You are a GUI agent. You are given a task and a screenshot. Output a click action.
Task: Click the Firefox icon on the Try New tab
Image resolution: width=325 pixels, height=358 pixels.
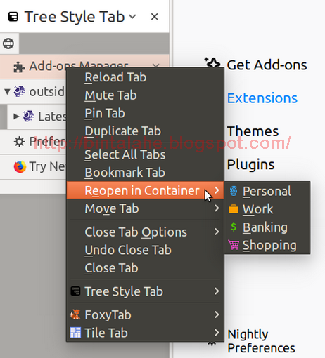click(x=20, y=166)
